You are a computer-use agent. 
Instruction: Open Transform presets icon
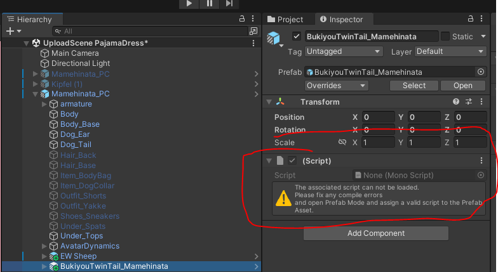tap(469, 101)
